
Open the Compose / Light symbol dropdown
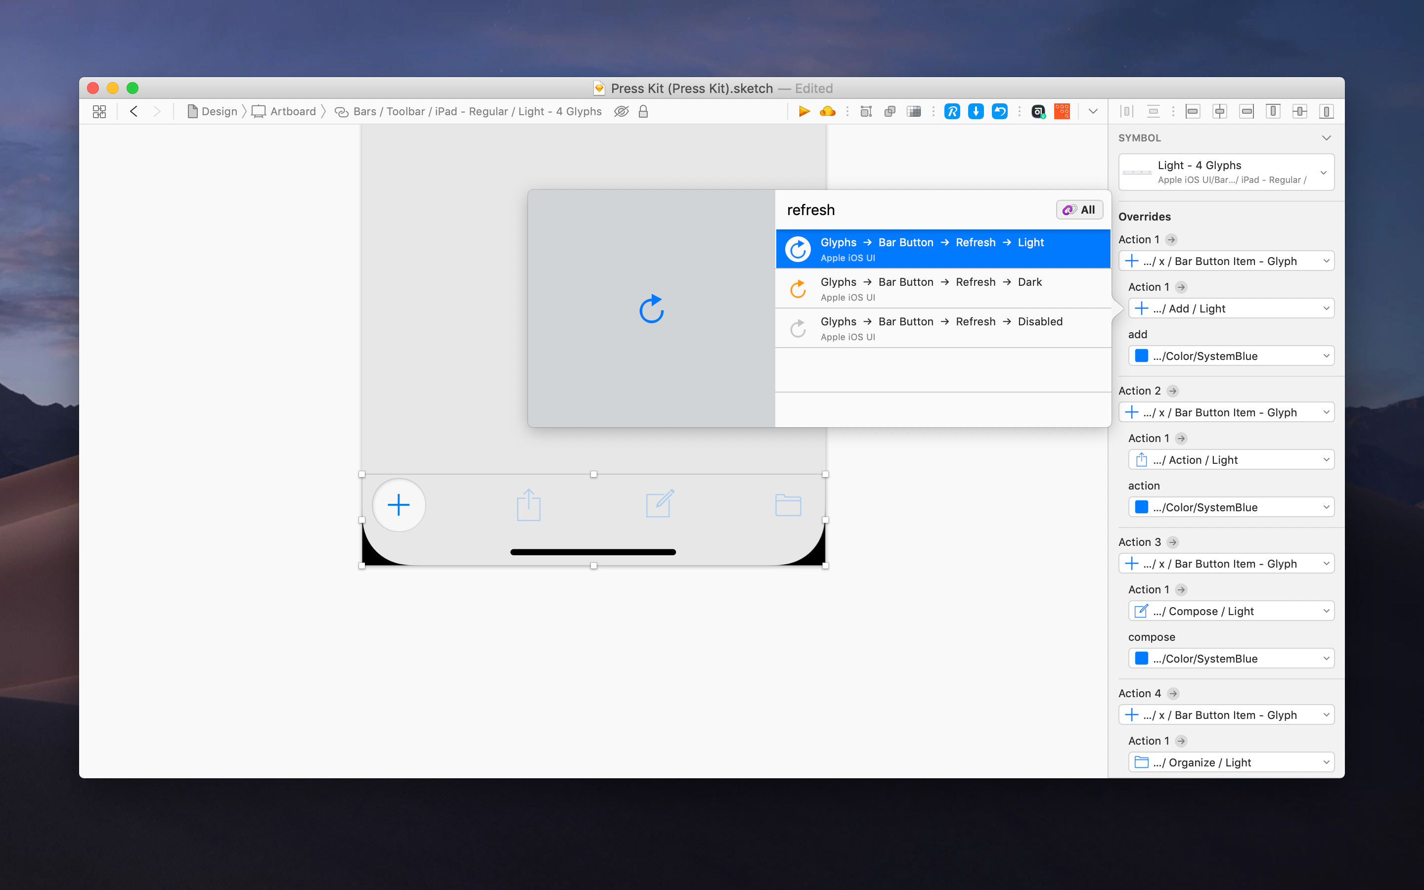(x=1231, y=611)
